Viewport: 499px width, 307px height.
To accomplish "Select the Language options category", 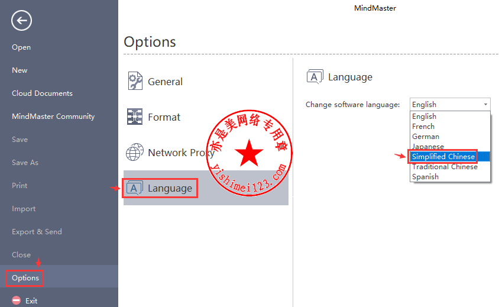I will pyautogui.click(x=206, y=188).
